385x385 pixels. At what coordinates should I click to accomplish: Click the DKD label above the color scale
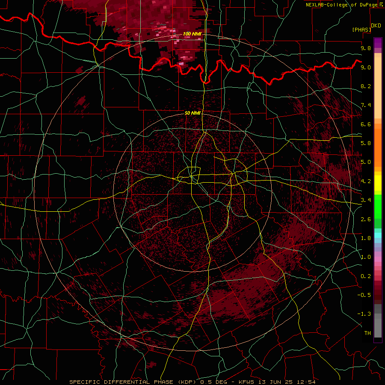(x=376, y=26)
